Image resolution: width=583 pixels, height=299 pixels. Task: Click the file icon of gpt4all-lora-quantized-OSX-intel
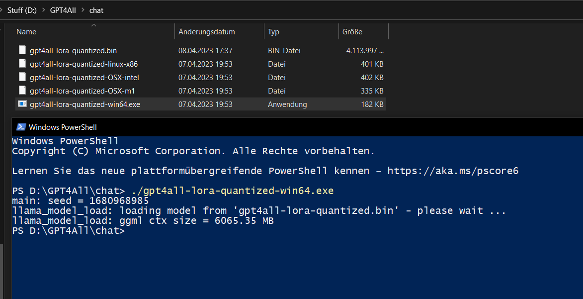pyautogui.click(x=22, y=77)
